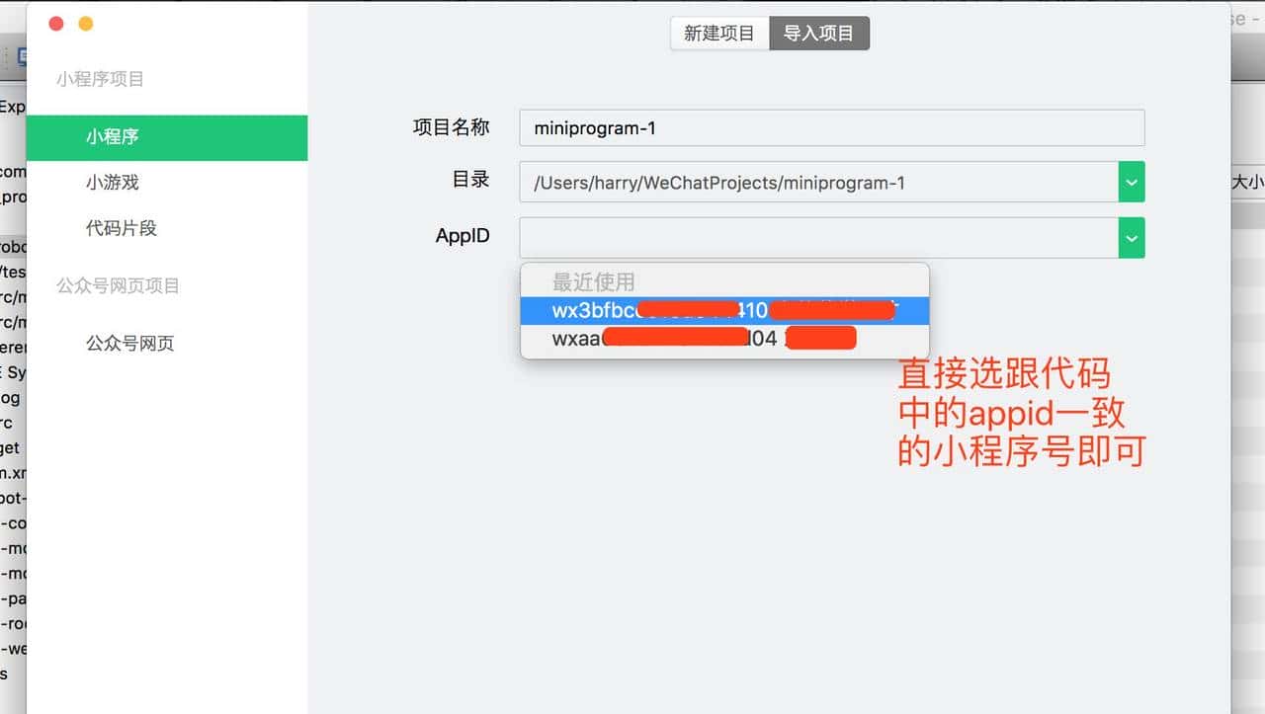This screenshot has width=1265, height=714.
Task: Open the 公众号网页 section
Action: [x=129, y=343]
